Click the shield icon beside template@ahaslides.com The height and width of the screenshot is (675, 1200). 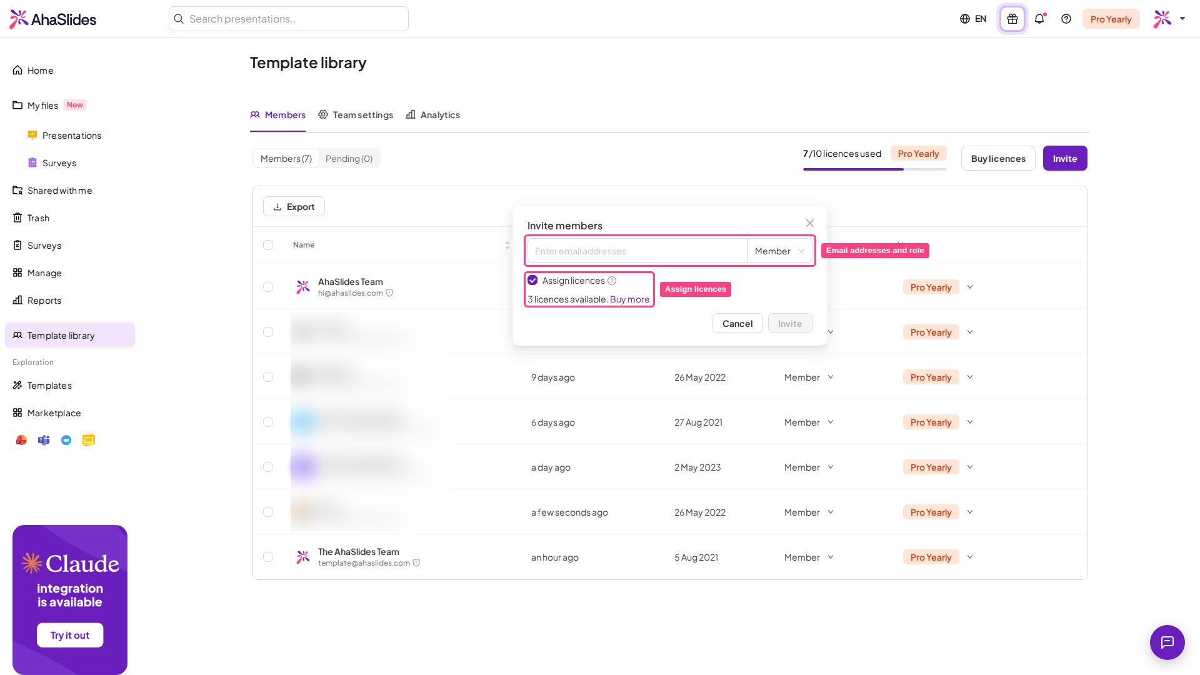pyautogui.click(x=416, y=563)
